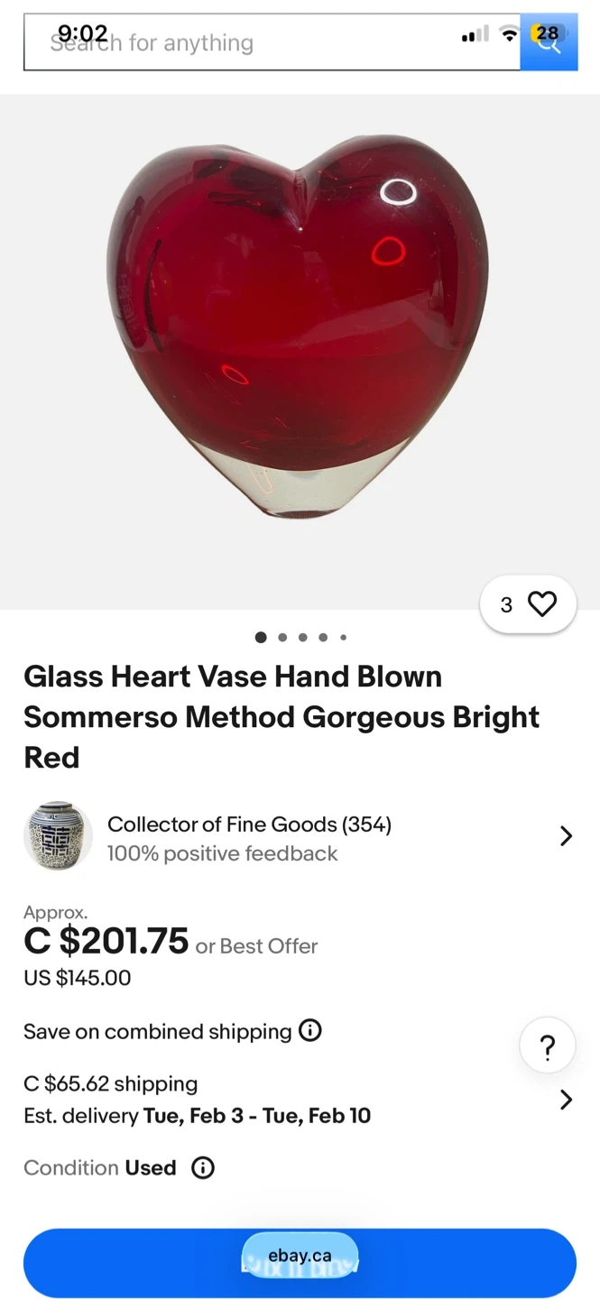Select the third image carousel dot

302,637
